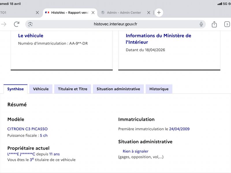The image size is (231, 173).
Task: Tap the 5G signal status indicator
Action: coord(222,4)
